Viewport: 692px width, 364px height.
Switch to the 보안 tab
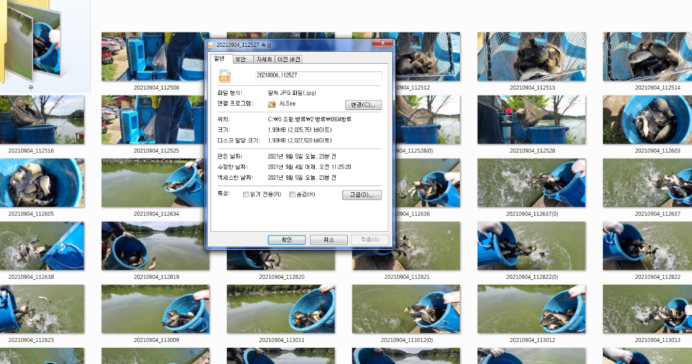(x=242, y=59)
